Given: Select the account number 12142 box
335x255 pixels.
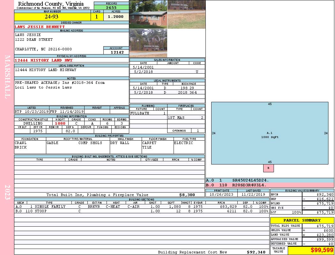Looking at the screenshot, I should (116, 52).
